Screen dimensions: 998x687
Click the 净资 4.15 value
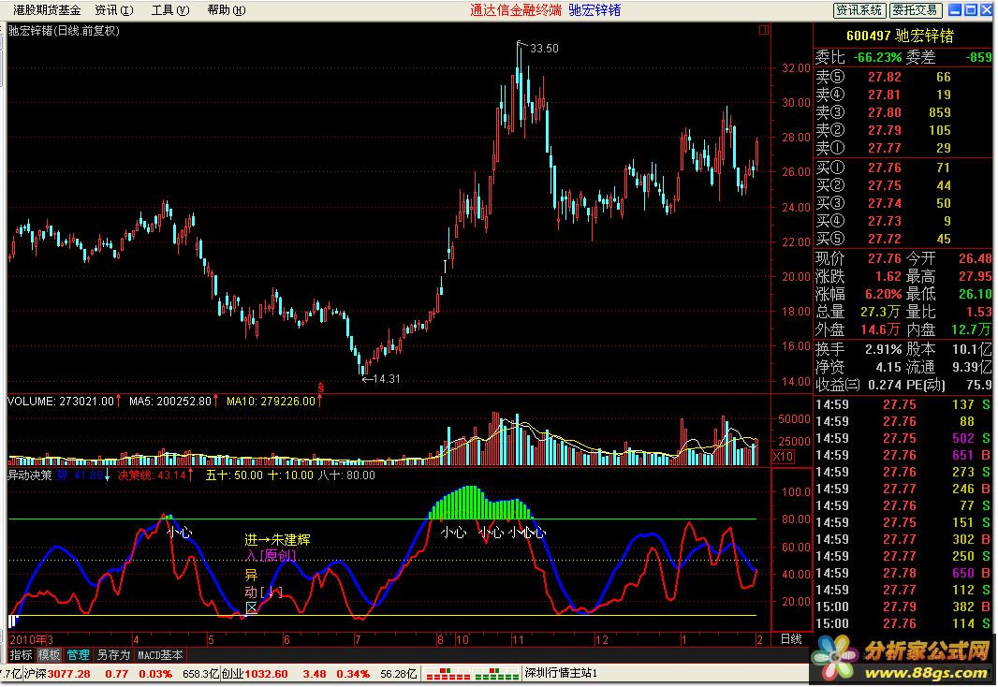[x=888, y=368]
